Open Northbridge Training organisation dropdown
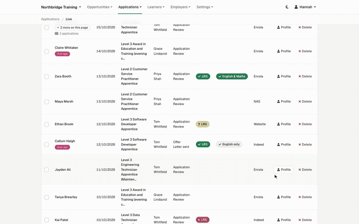The width and height of the screenshot is (359, 224). (61, 7)
